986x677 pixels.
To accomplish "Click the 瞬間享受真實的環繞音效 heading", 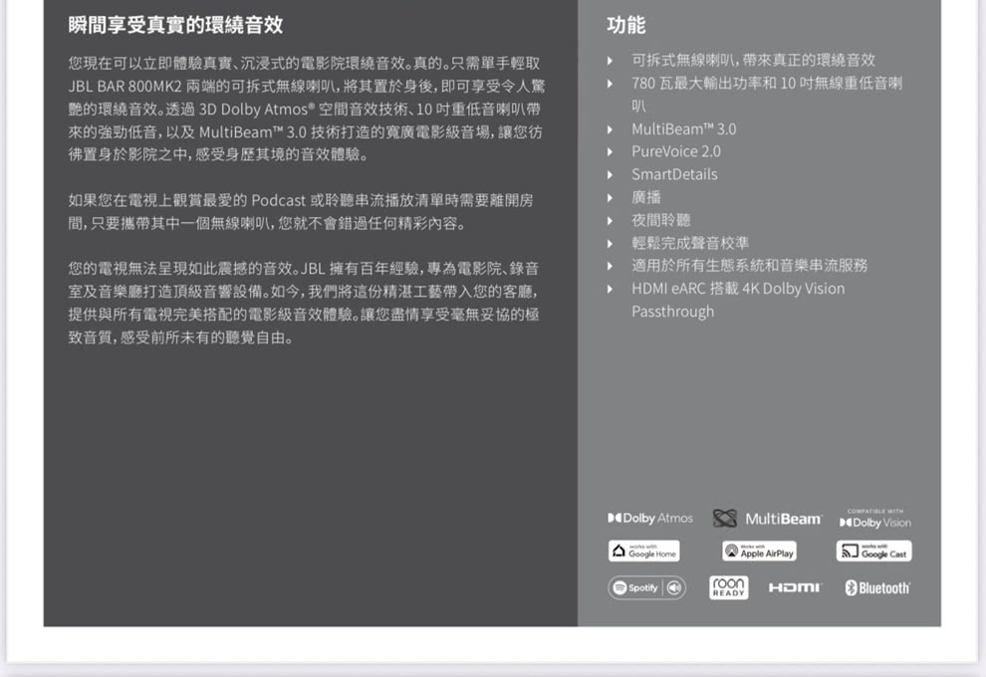I will pyautogui.click(x=168, y=25).
